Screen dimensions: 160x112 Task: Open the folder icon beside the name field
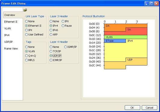[25, 10]
